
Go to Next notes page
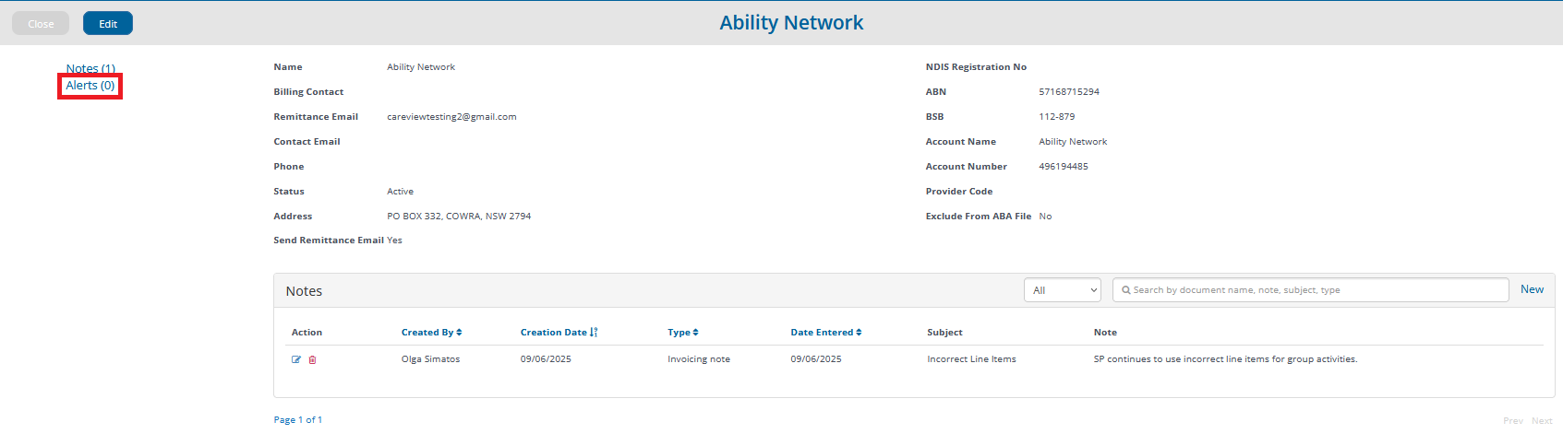coord(1542,421)
